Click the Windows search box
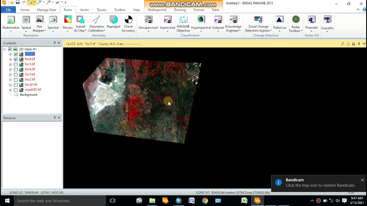Viewport: 367px width, 206px height. click(x=60, y=201)
